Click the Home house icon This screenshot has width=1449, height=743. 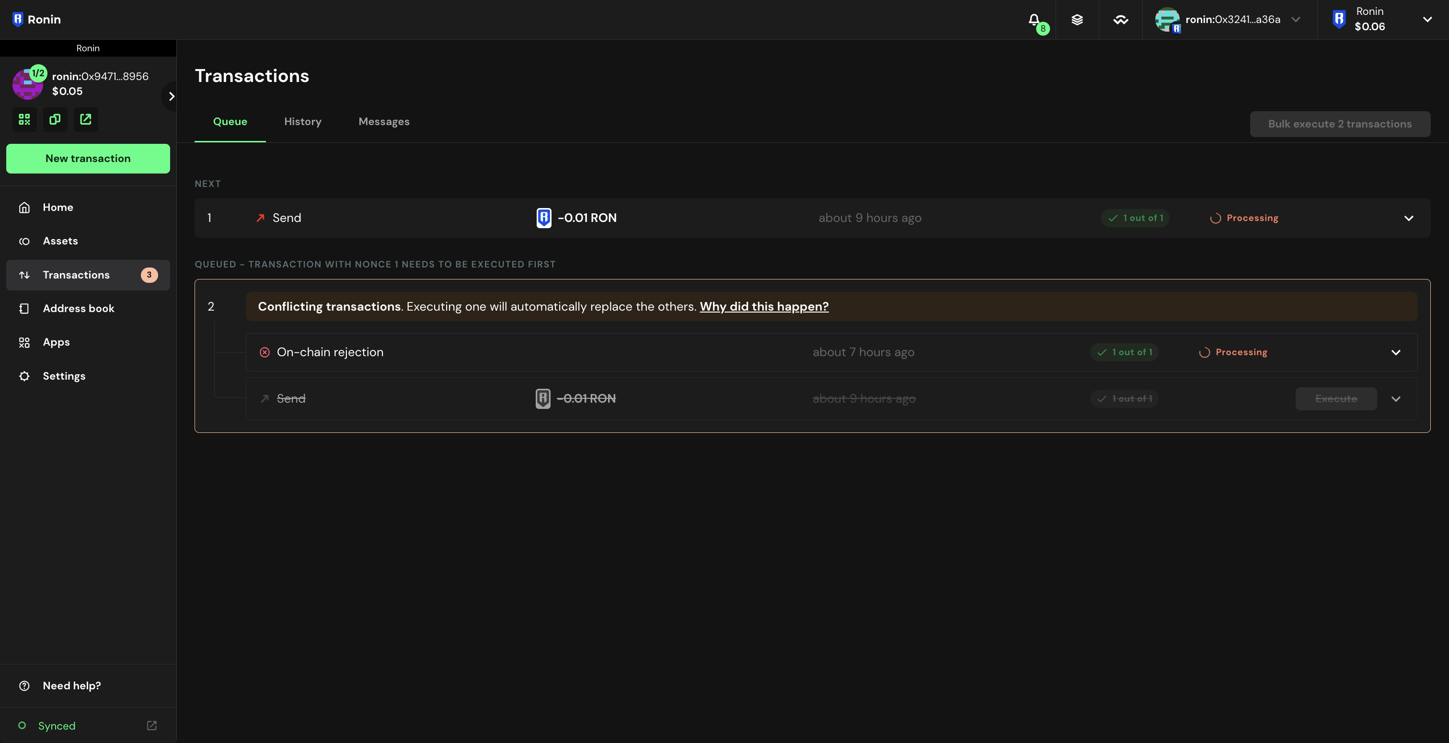tap(24, 207)
